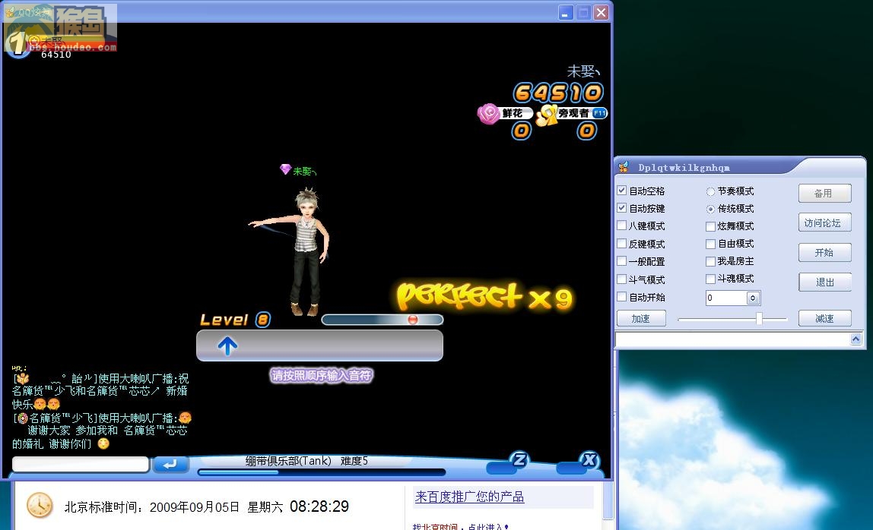
Task: Click the clock icon by 北京标准时间
Action: (x=40, y=506)
